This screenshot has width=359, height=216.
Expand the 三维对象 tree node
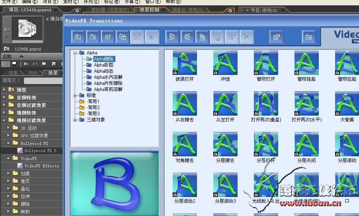[75, 120]
